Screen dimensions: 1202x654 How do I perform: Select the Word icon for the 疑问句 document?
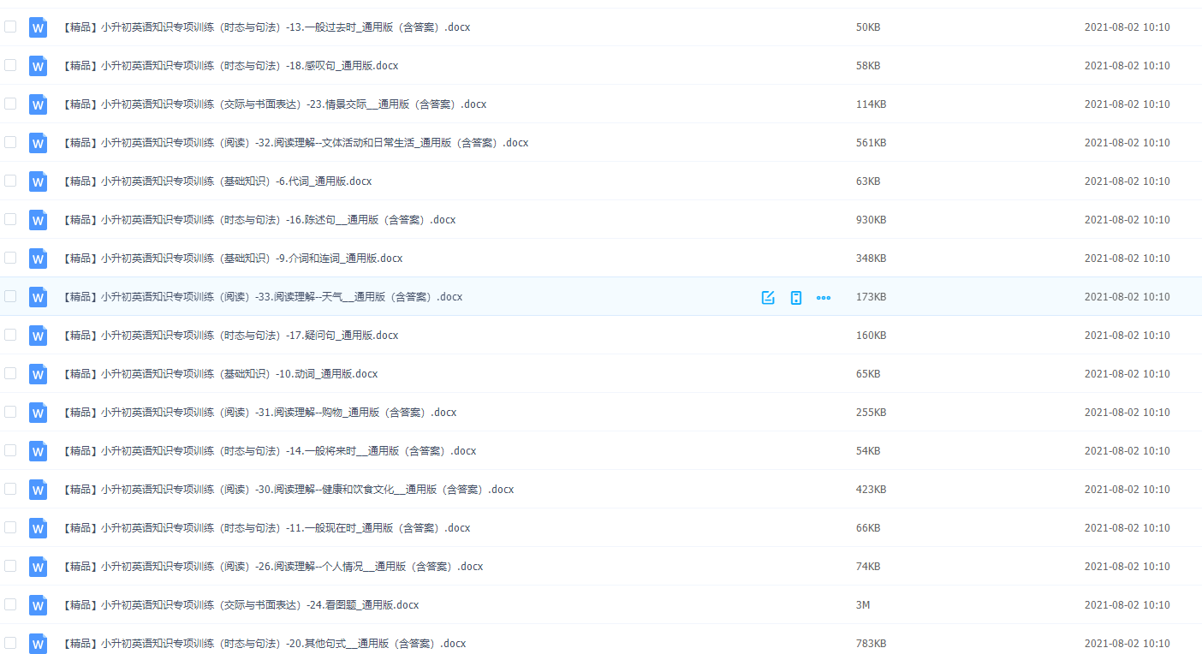(x=38, y=336)
